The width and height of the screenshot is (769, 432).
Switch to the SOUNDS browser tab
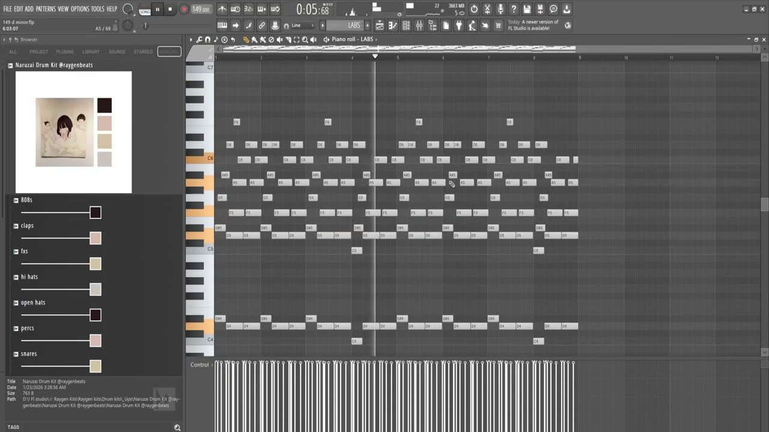[117, 52]
